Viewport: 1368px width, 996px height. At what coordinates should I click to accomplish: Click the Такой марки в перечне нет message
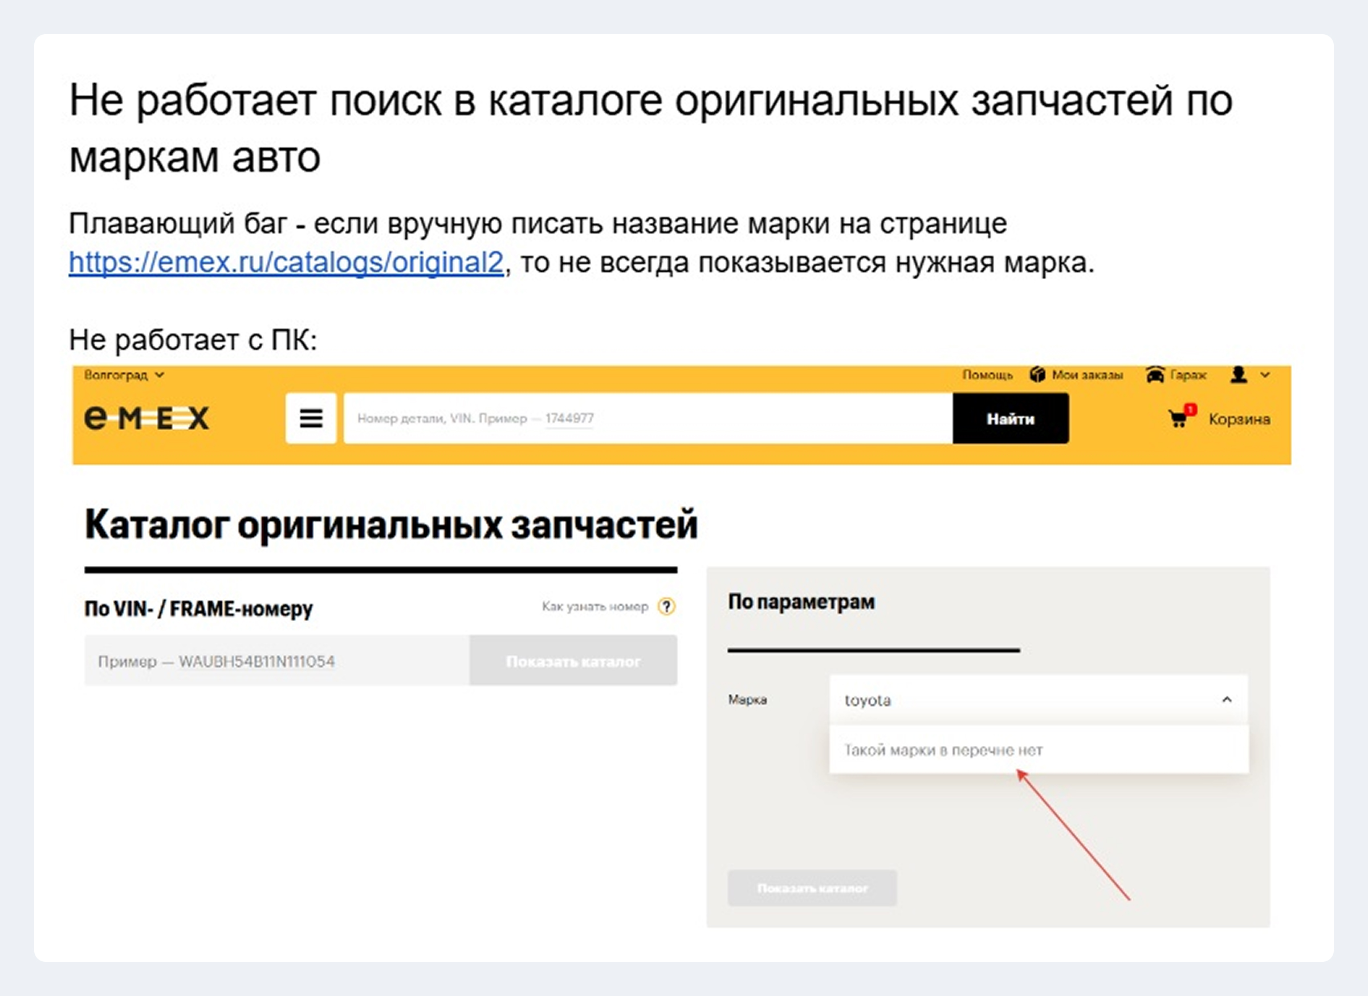[944, 750]
